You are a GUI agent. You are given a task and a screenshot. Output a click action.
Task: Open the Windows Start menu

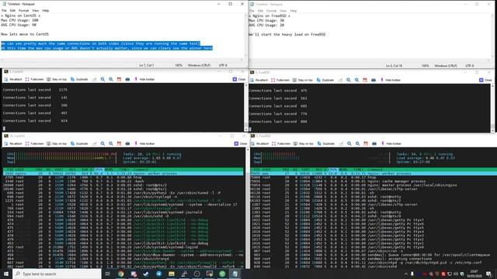pos(6,274)
